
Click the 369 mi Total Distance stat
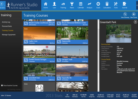75,95
